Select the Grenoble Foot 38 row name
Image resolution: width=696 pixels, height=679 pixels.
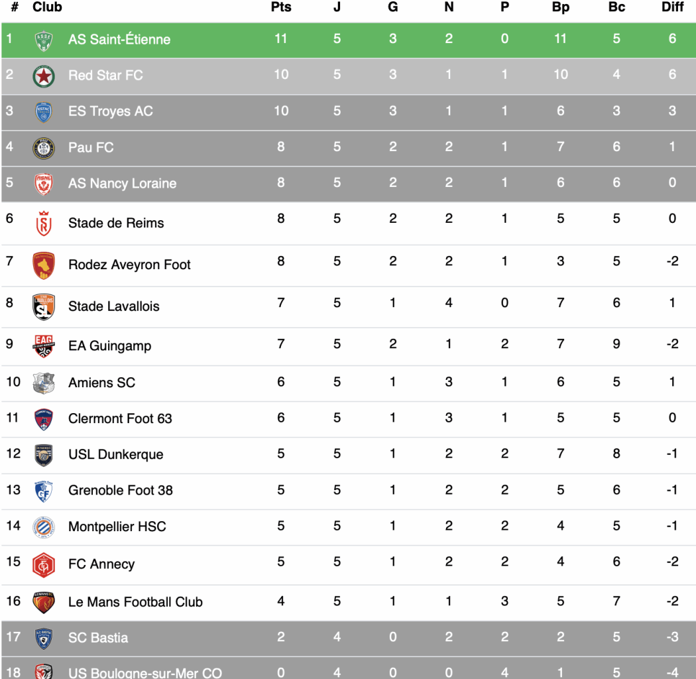(x=120, y=490)
